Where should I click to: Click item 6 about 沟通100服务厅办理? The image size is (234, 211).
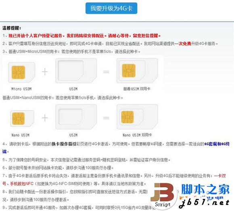coord(58,168)
